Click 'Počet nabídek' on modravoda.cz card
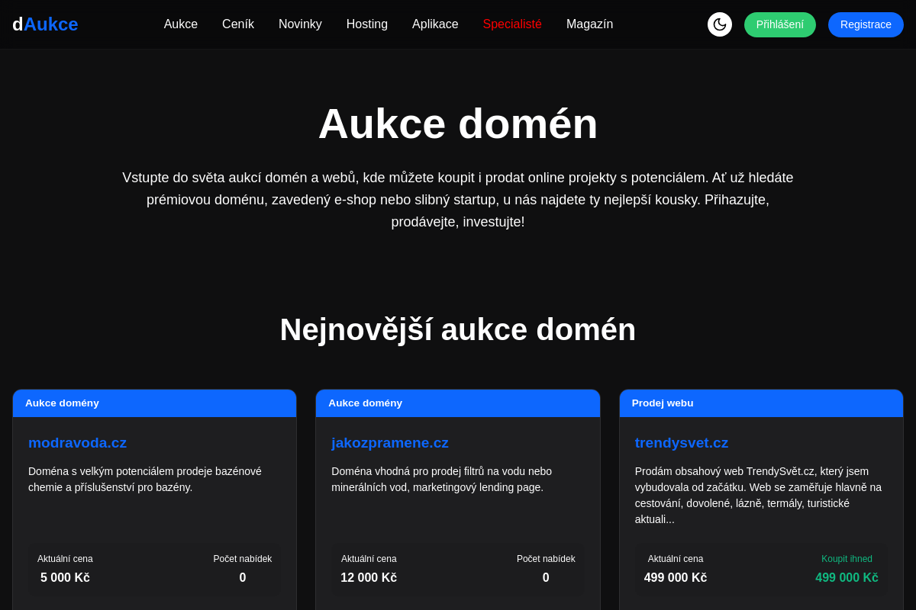Image resolution: width=916 pixels, height=610 pixels. (243, 559)
